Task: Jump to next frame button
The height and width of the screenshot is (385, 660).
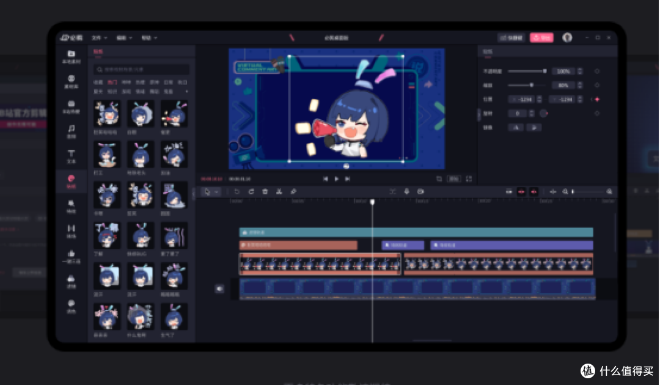Action: (x=348, y=179)
